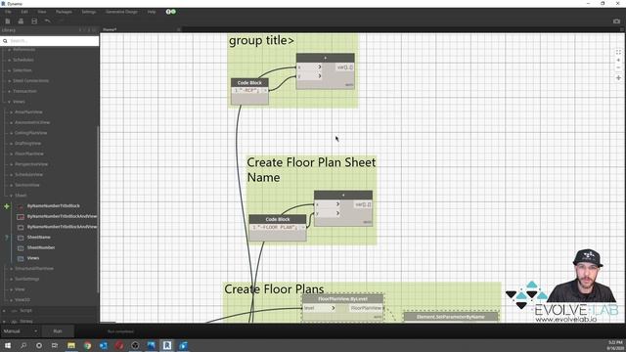Open the Generative Design menu
The height and width of the screenshot is (352, 626).
(x=121, y=12)
